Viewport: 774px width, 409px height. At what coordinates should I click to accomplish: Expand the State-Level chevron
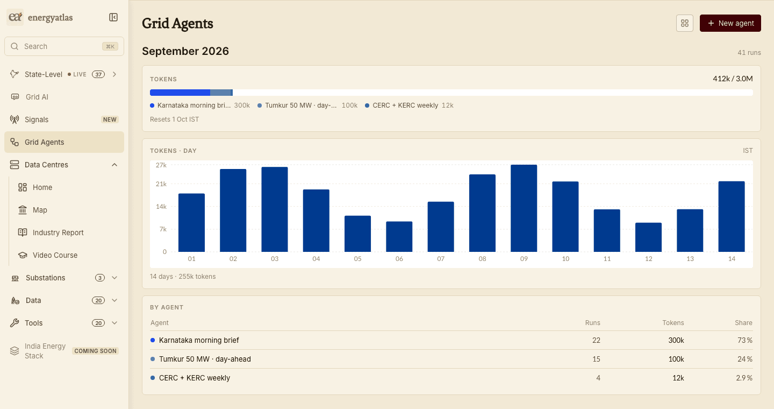(114, 74)
